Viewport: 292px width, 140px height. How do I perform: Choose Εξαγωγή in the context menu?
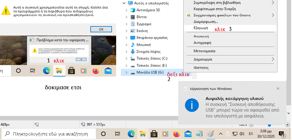[230, 28]
